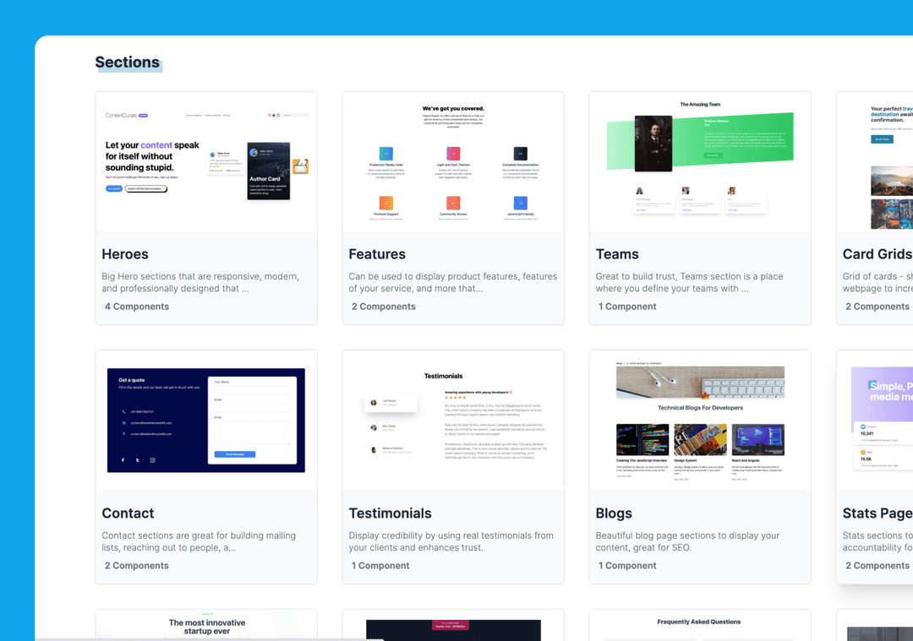Click the Premium Support orange icon in Features preview

pos(386,203)
